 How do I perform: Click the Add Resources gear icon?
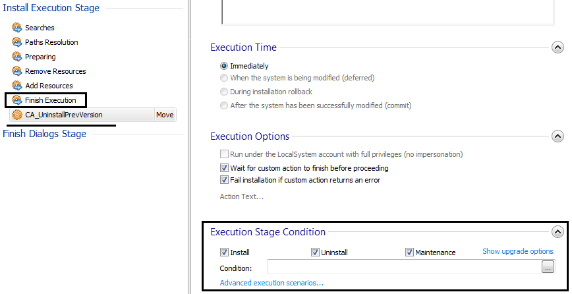(x=17, y=86)
